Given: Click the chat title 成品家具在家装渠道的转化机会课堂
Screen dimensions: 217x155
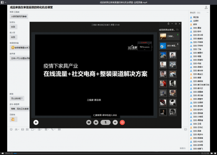Looking at the screenshot, I should tap(31, 7).
